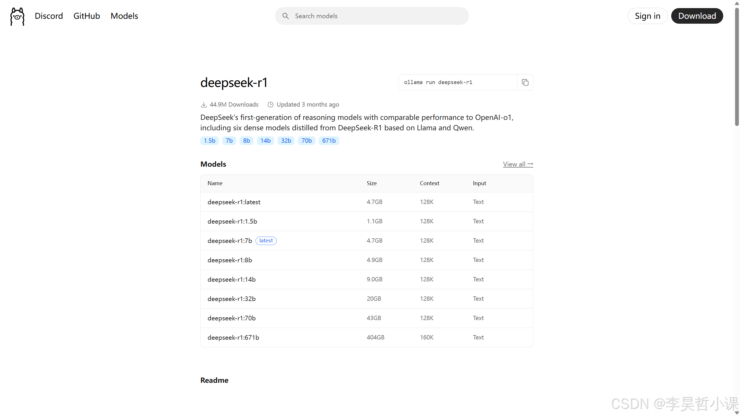Viewport: 740px width, 416px height.
Task: Click the Download button
Action: click(697, 16)
